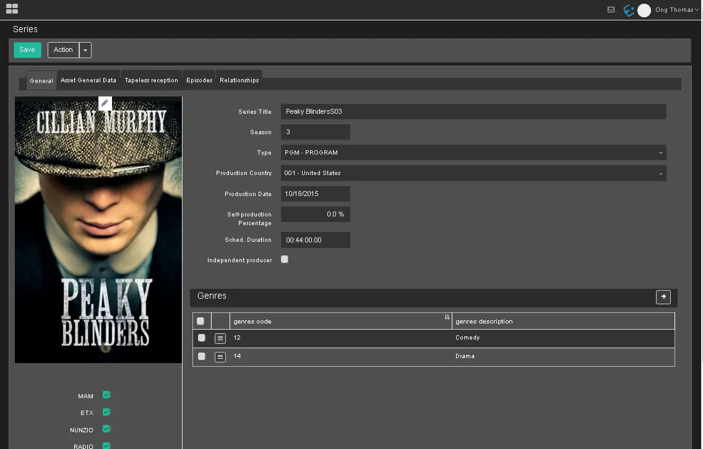Click the blue logo icon in header

click(x=629, y=10)
